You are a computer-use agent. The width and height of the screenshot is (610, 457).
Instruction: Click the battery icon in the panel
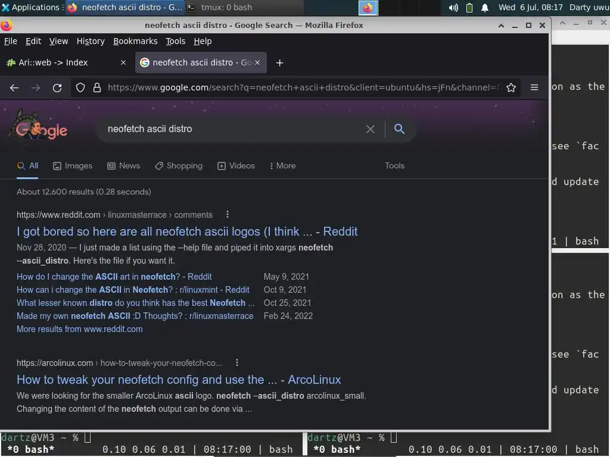[469, 8]
